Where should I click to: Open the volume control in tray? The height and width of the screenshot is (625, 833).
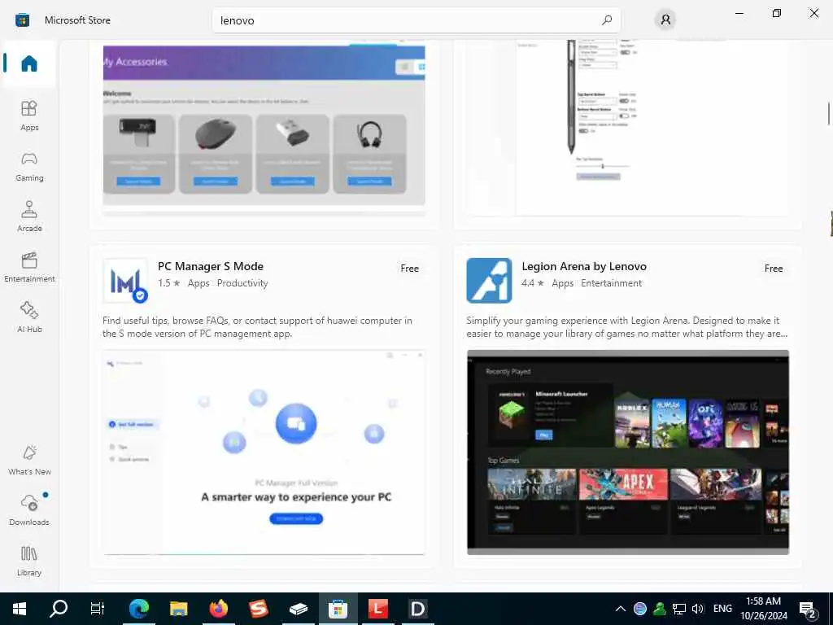tap(698, 609)
